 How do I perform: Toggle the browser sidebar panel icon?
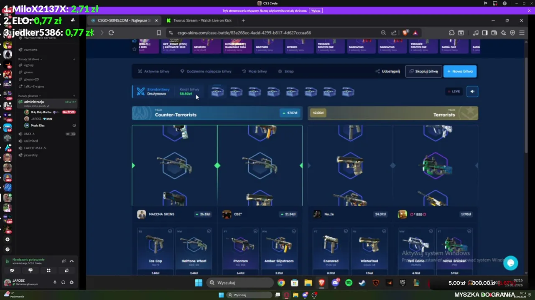pos(485,32)
